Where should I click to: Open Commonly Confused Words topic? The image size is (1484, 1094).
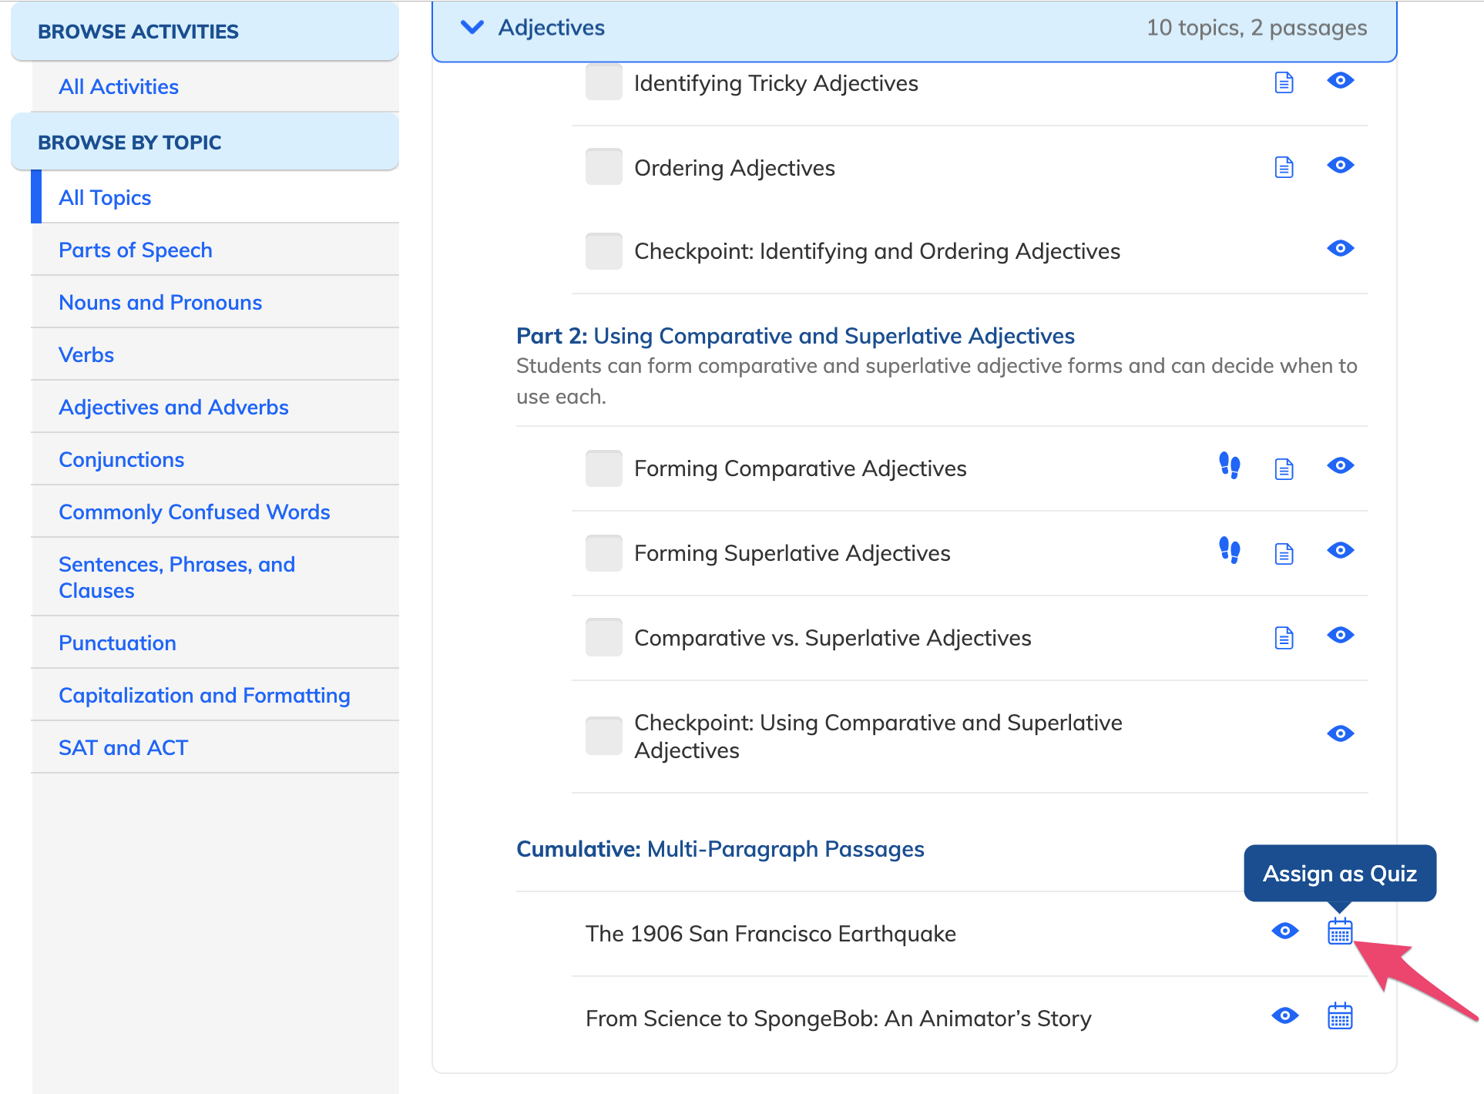click(194, 512)
